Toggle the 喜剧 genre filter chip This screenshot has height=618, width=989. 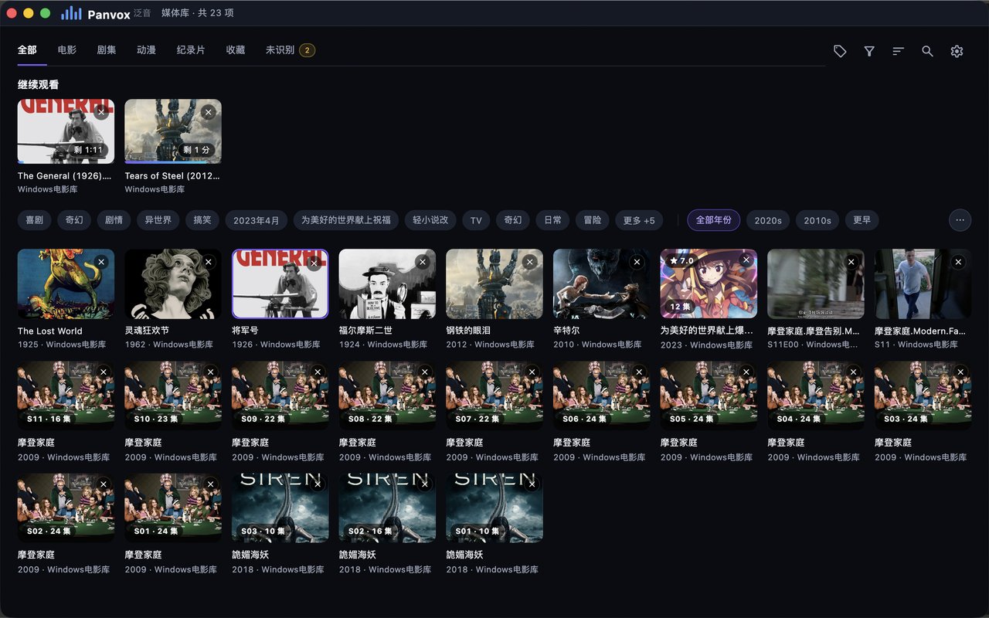pyautogui.click(x=34, y=220)
